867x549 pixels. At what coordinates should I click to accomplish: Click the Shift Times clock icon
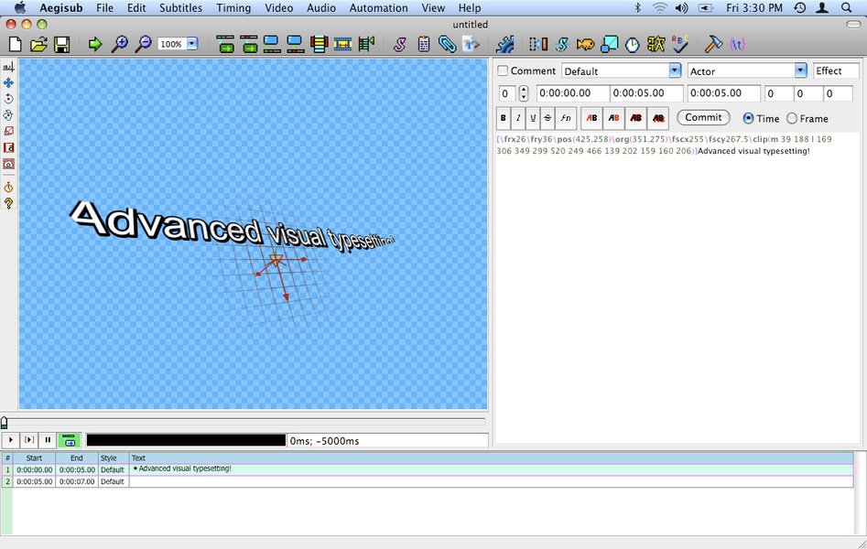[x=632, y=44]
